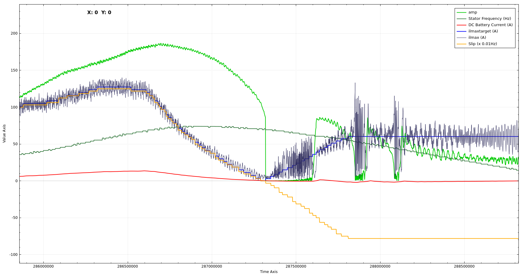Screen dimensions: 523x276
Task: Click the 288000000 time axis tick label
Action: (x=380, y=266)
